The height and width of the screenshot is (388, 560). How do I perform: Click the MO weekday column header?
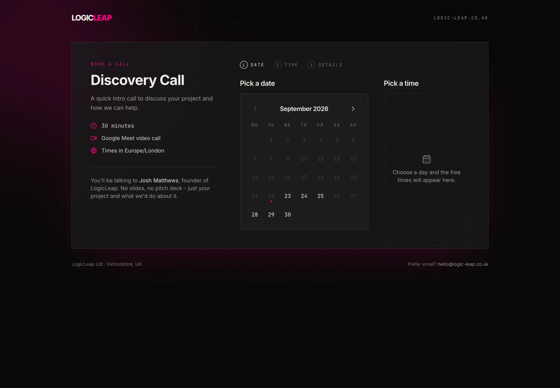coord(255,125)
